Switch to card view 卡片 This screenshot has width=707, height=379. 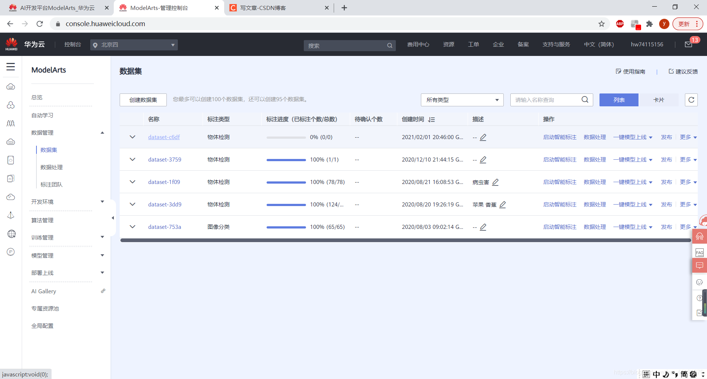(658, 100)
